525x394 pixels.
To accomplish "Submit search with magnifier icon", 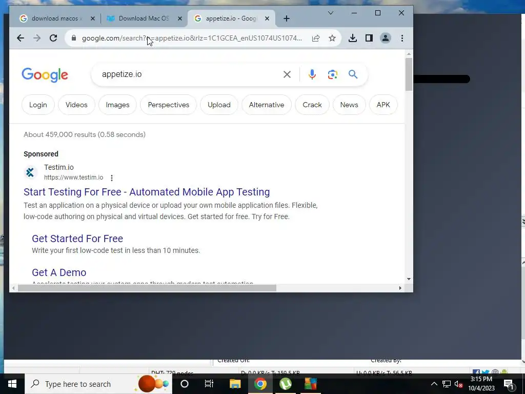I will (x=353, y=74).
